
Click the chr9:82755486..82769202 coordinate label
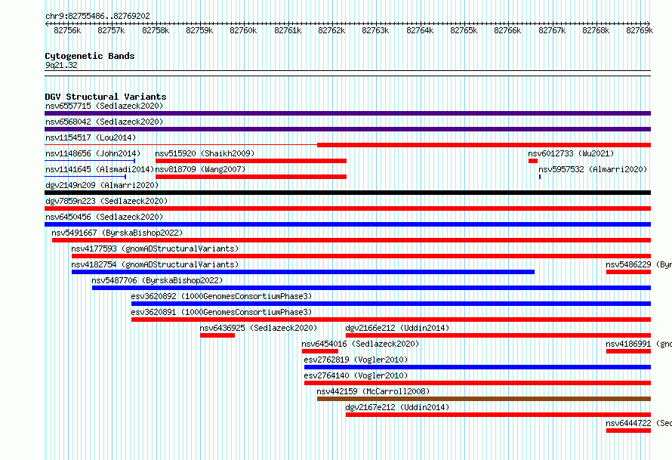tap(97, 16)
